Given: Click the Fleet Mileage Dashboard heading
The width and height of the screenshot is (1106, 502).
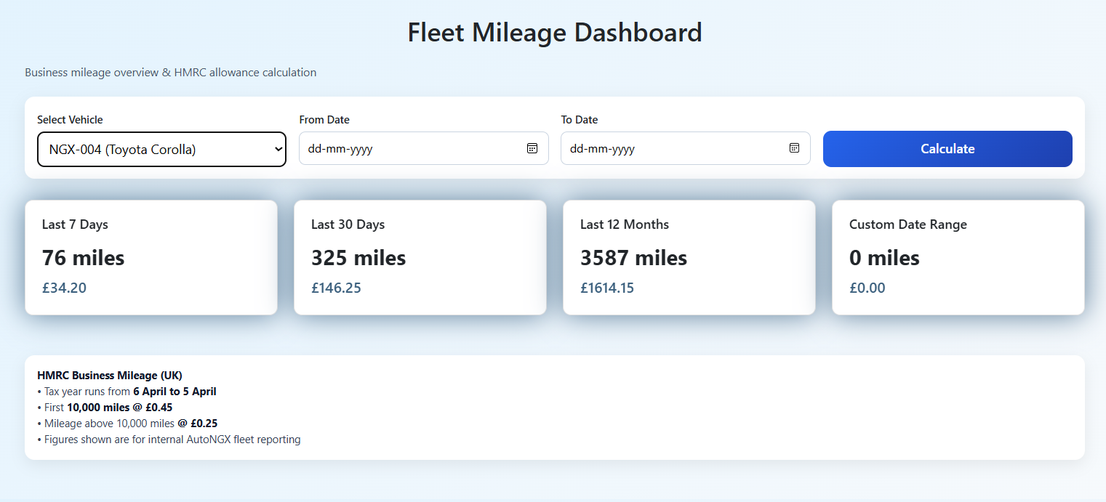Looking at the screenshot, I should pyautogui.click(x=554, y=33).
